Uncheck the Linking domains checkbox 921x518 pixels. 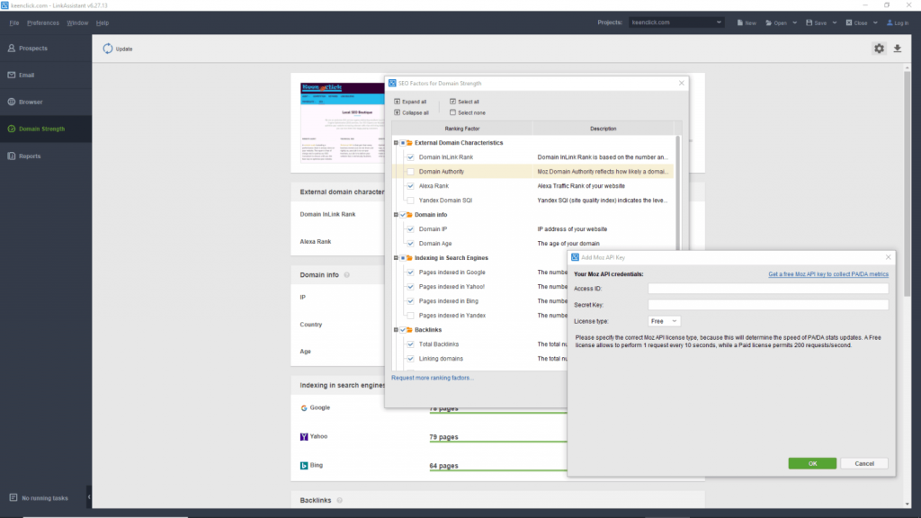pyautogui.click(x=410, y=359)
